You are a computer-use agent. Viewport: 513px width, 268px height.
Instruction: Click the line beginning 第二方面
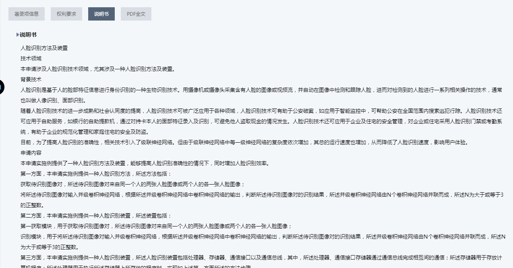coord(96,216)
